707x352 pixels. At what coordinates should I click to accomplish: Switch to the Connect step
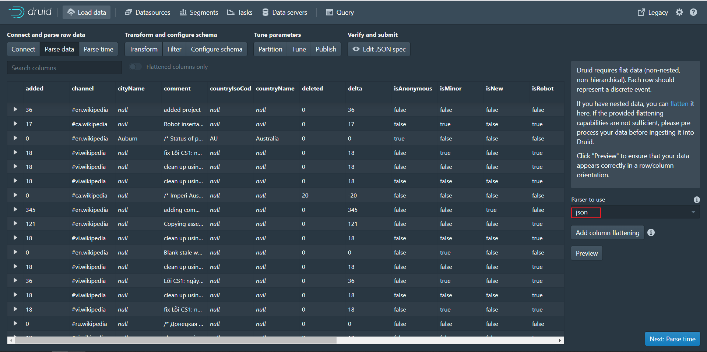(x=23, y=49)
